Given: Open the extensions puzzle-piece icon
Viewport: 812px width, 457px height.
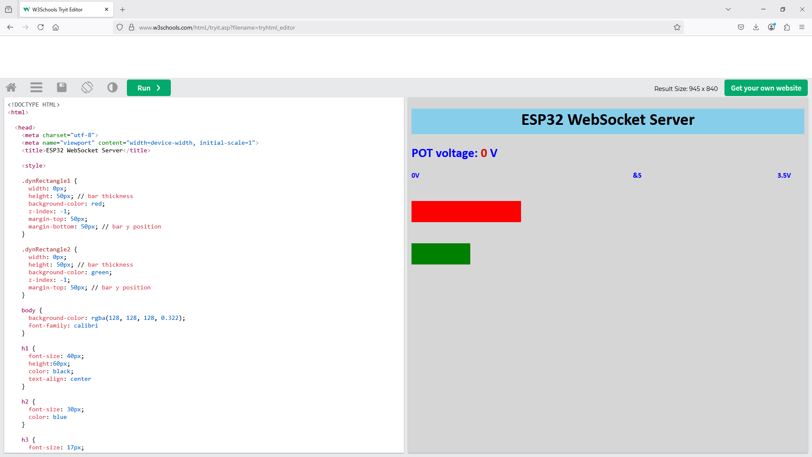Looking at the screenshot, I should coord(787,27).
